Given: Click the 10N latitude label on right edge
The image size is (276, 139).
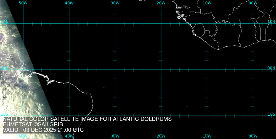Looking at the screenshot, I should [272, 22].
